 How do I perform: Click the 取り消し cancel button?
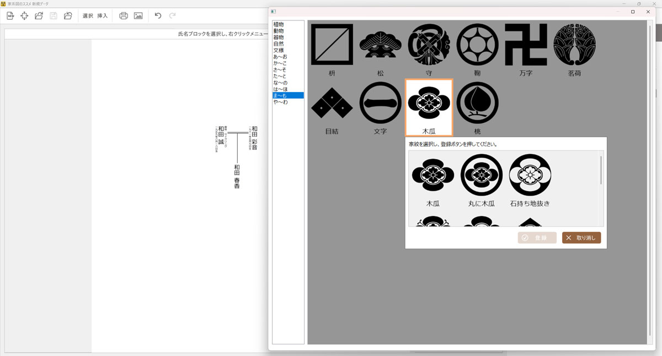tap(581, 238)
